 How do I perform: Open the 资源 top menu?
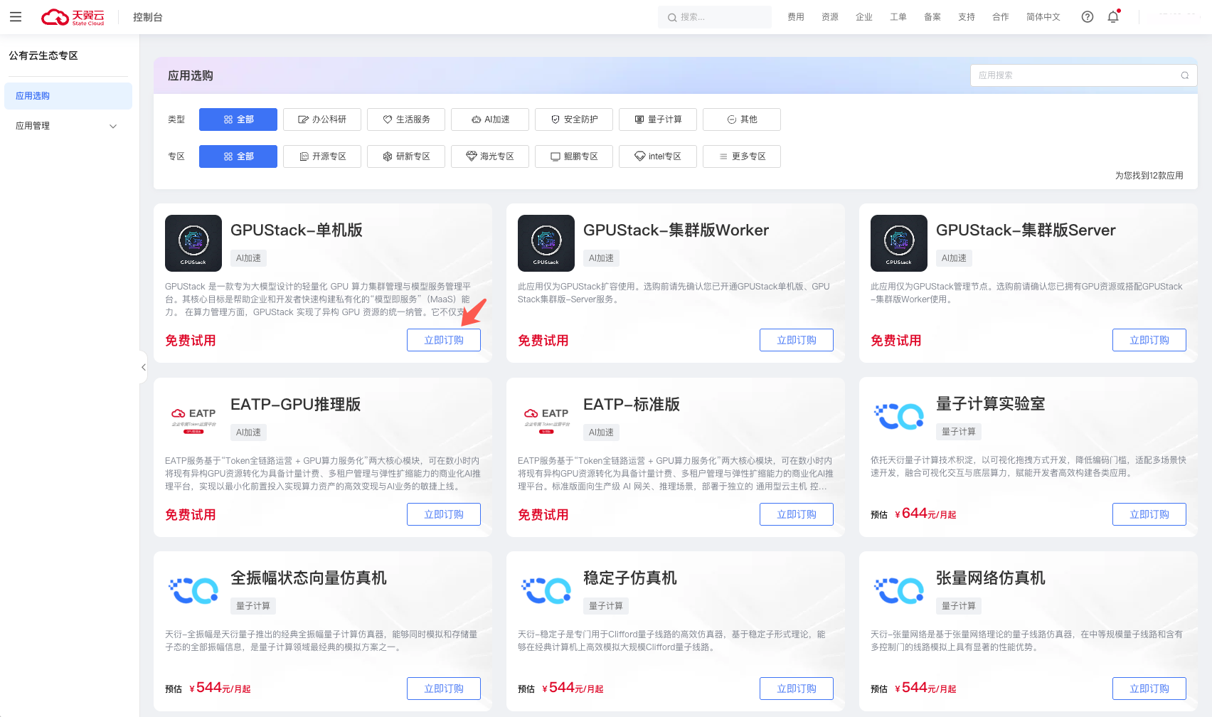(829, 17)
